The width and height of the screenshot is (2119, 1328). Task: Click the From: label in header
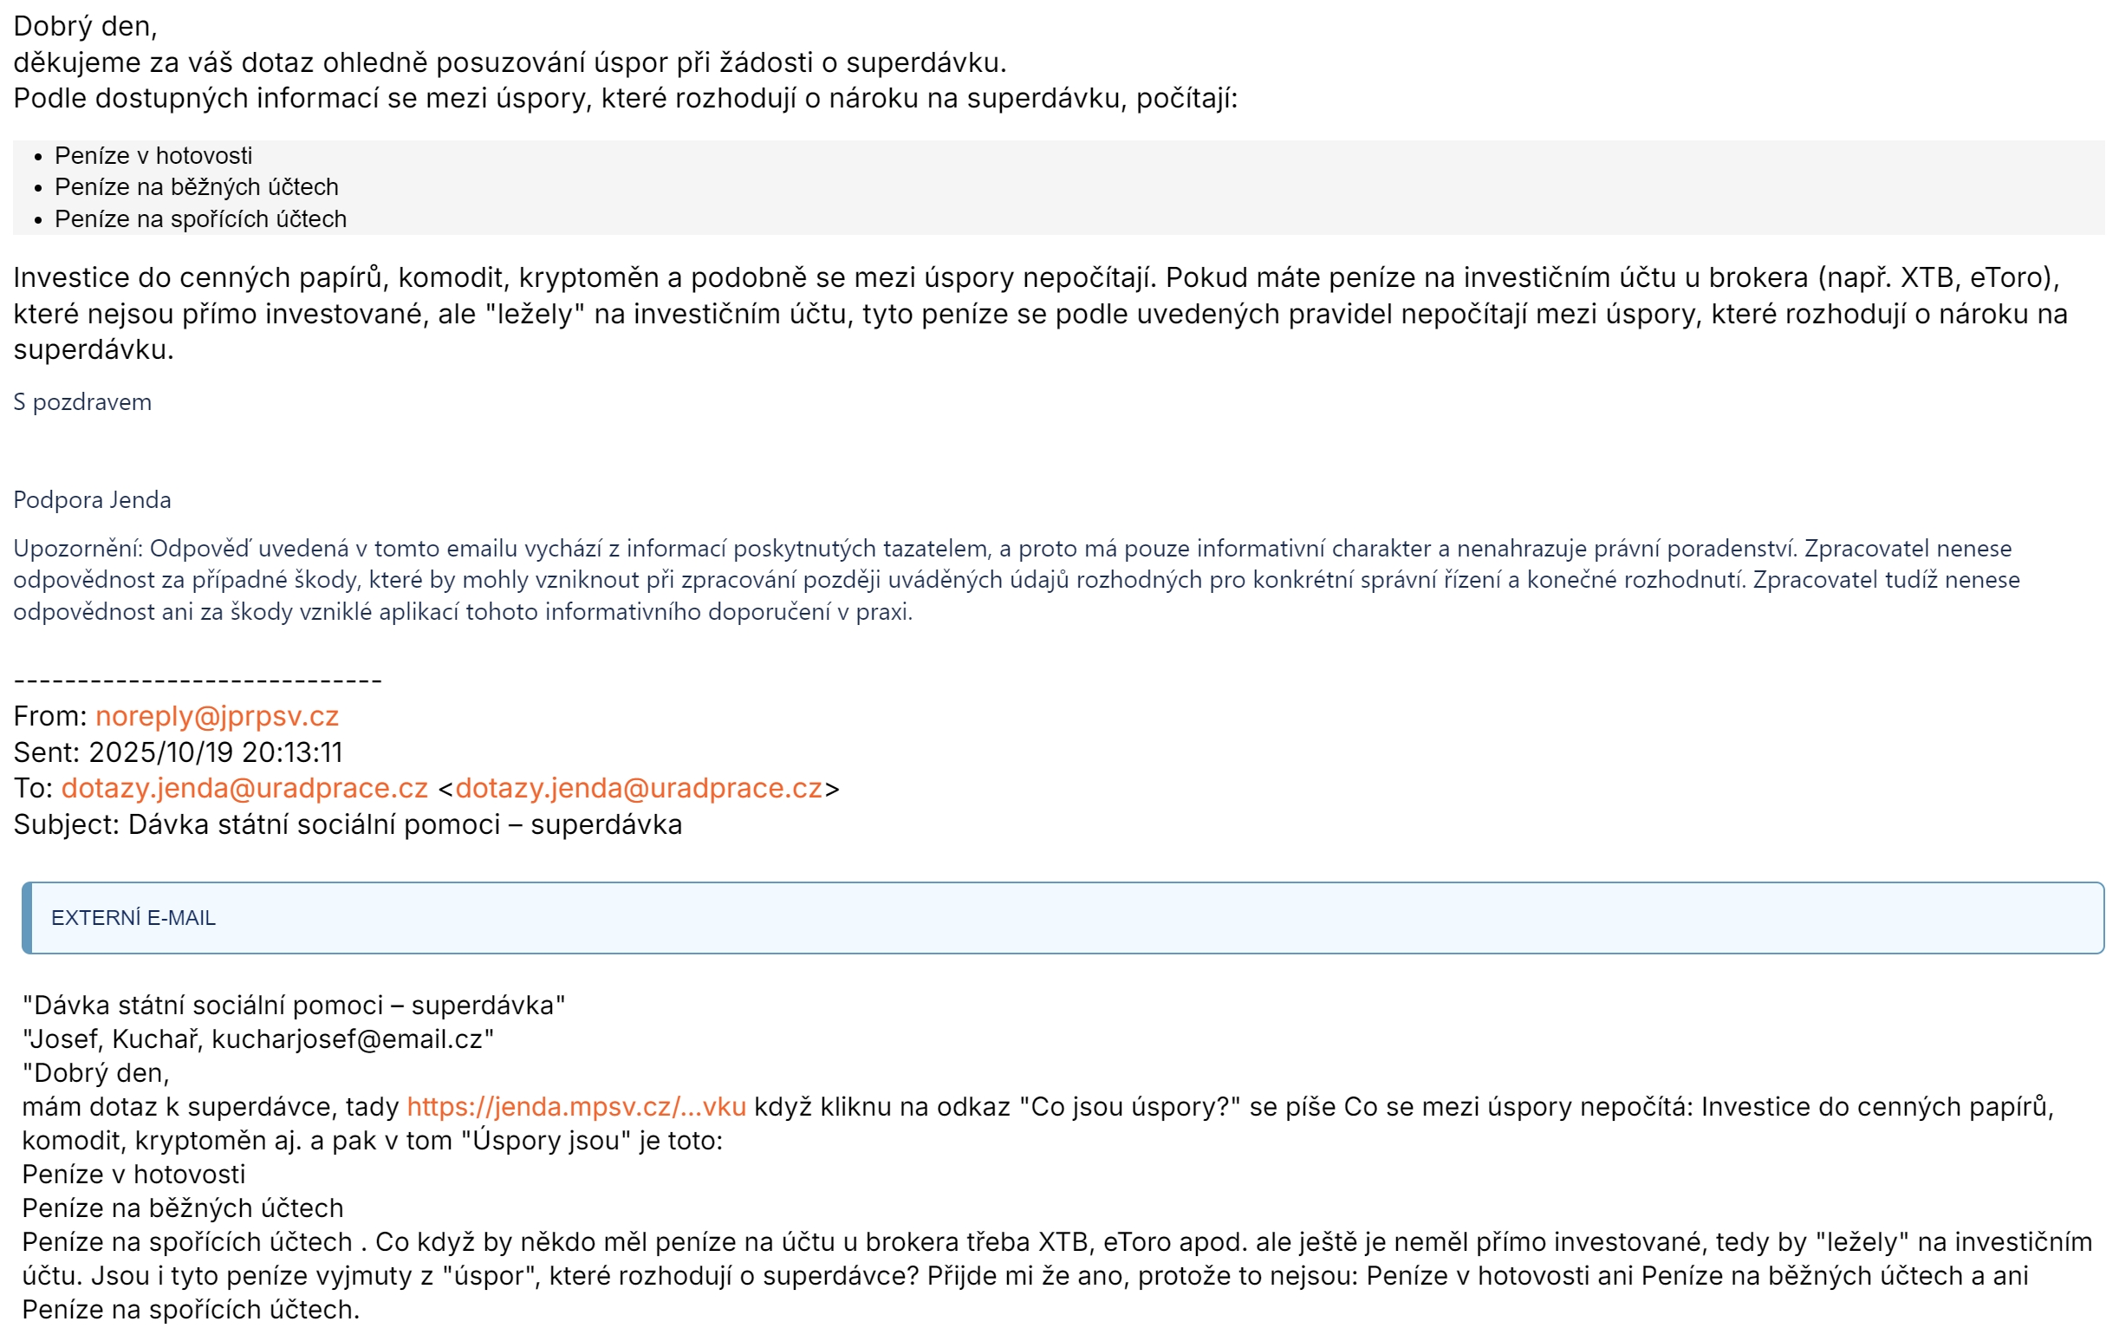tap(49, 716)
